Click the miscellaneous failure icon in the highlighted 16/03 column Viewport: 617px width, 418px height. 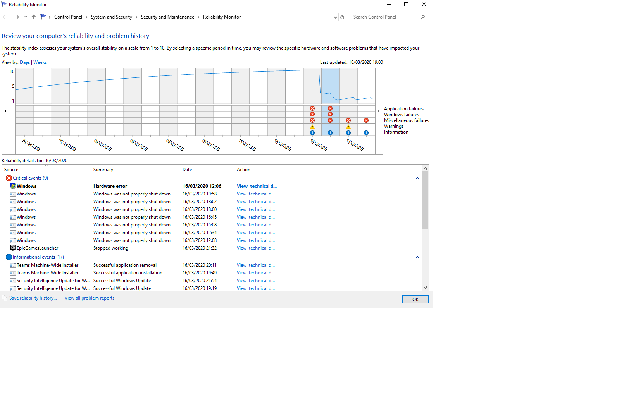coord(330,120)
